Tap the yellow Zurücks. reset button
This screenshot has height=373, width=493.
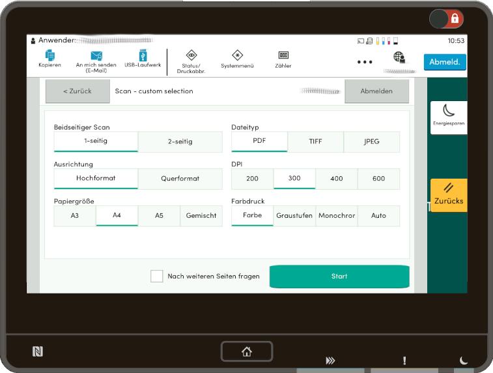click(449, 194)
